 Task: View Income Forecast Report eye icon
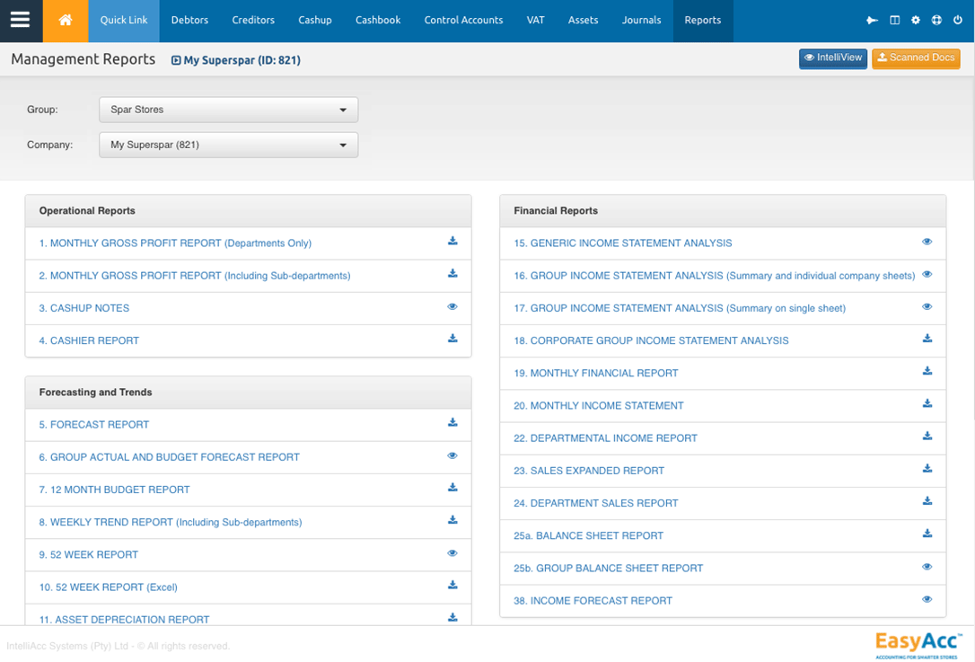(x=927, y=599)
